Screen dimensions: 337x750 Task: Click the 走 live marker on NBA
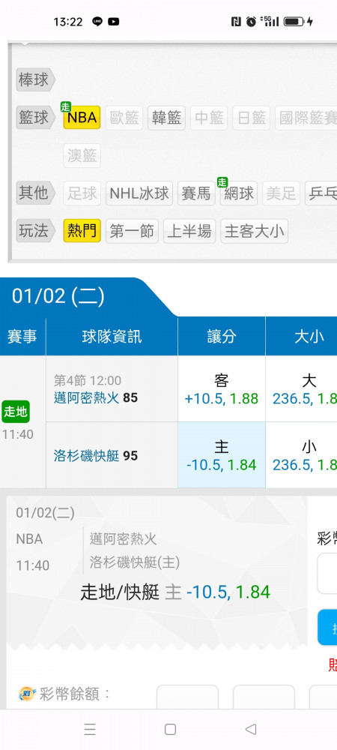pyautogui.click(x=65, y=106)
